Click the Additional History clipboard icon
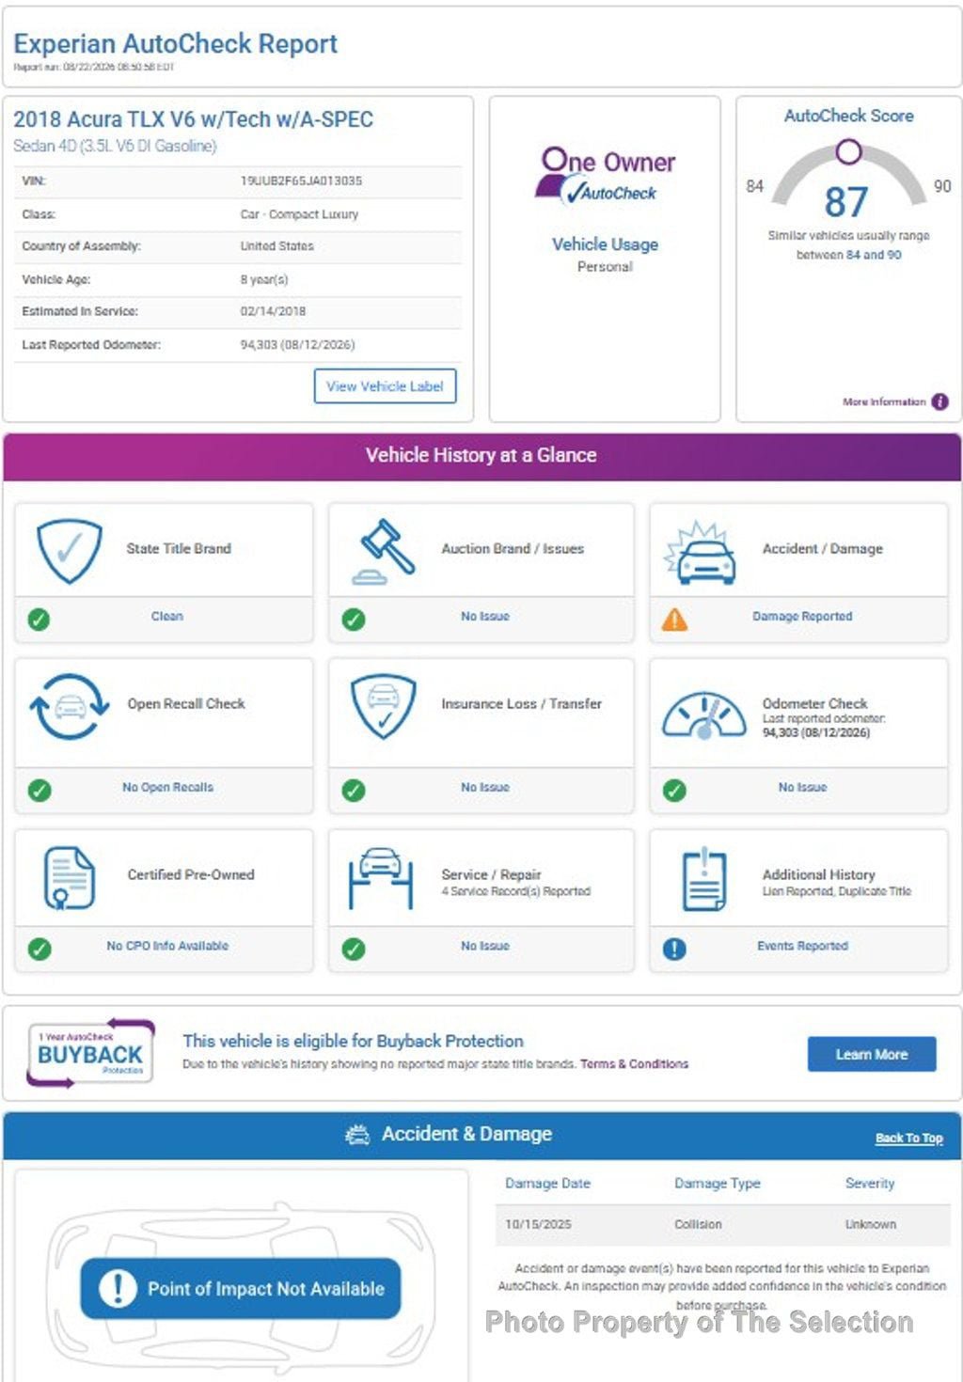Viewport: 963px width, 1382px height. click(x=704, y=880)
